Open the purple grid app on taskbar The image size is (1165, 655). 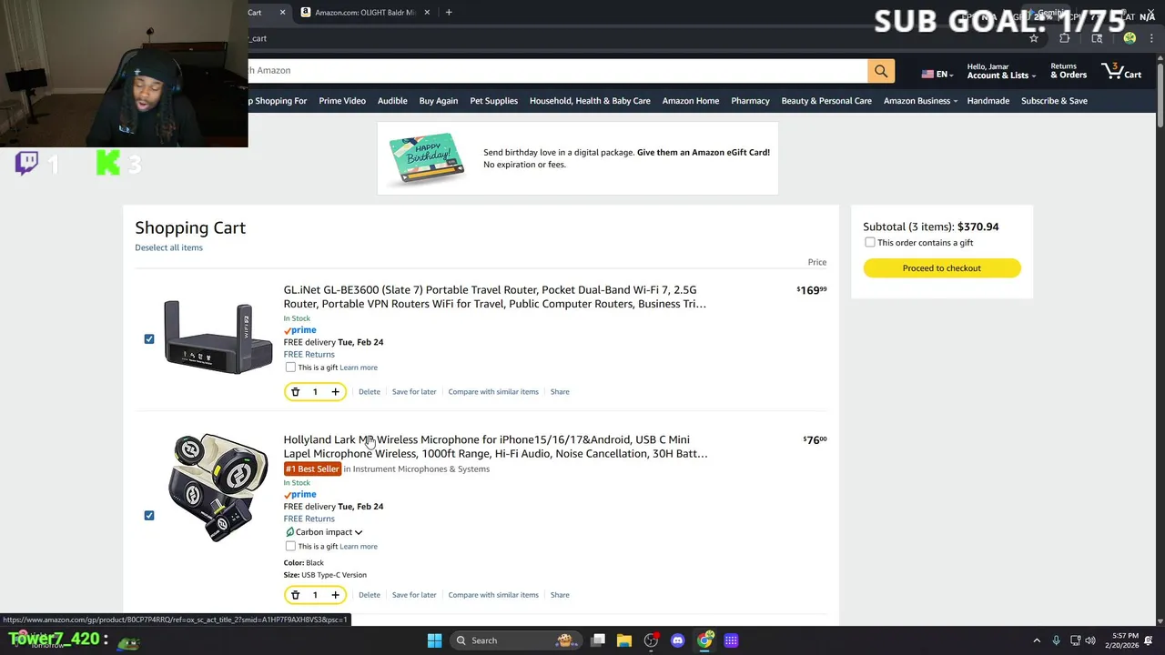pyautogui.click(x=731, y=640)
